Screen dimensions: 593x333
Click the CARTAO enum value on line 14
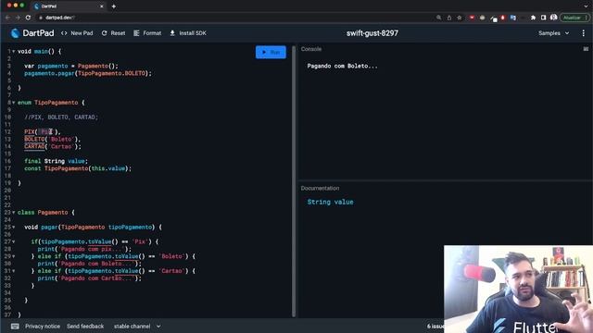34,146
